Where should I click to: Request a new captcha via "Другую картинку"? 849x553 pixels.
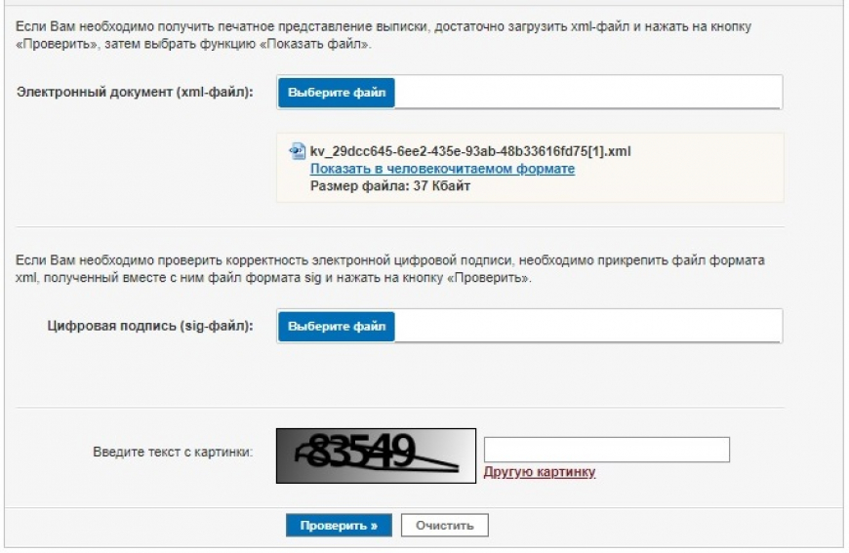point(540,472)
